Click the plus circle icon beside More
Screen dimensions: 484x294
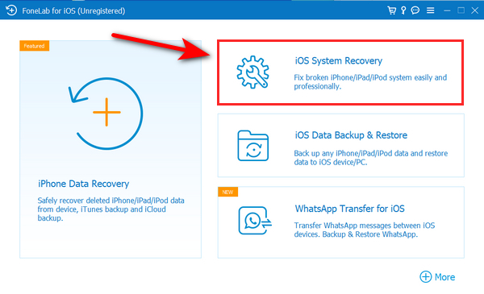coord(426,277)
